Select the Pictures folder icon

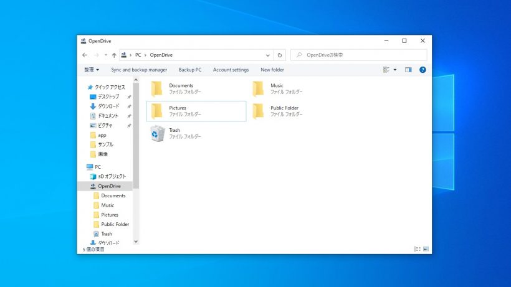coord(157,111)
